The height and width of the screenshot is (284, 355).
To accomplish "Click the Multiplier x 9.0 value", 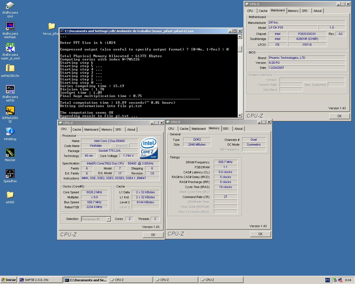I will (94, 197).
